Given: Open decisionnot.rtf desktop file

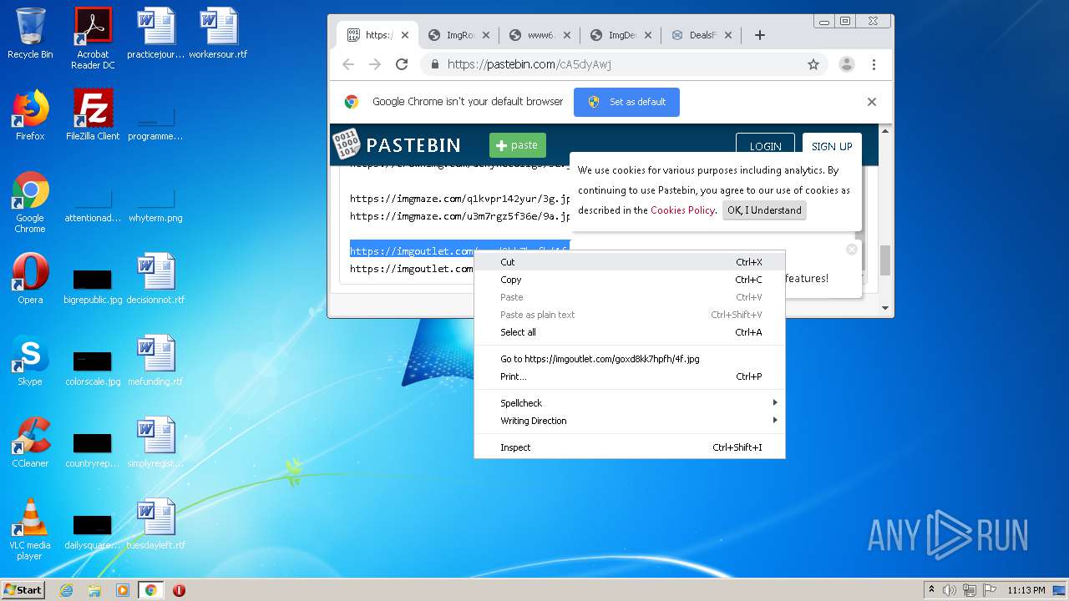Looking at the screenshot, I should coord(155,279).
